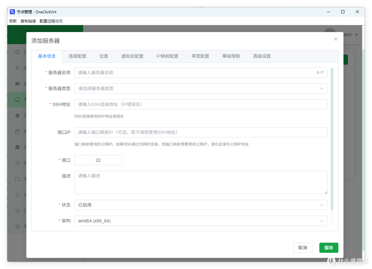Screen dimensions: 372x269
Task: Click the 描述 text area resize handle
Action: (x=326, y=193)
